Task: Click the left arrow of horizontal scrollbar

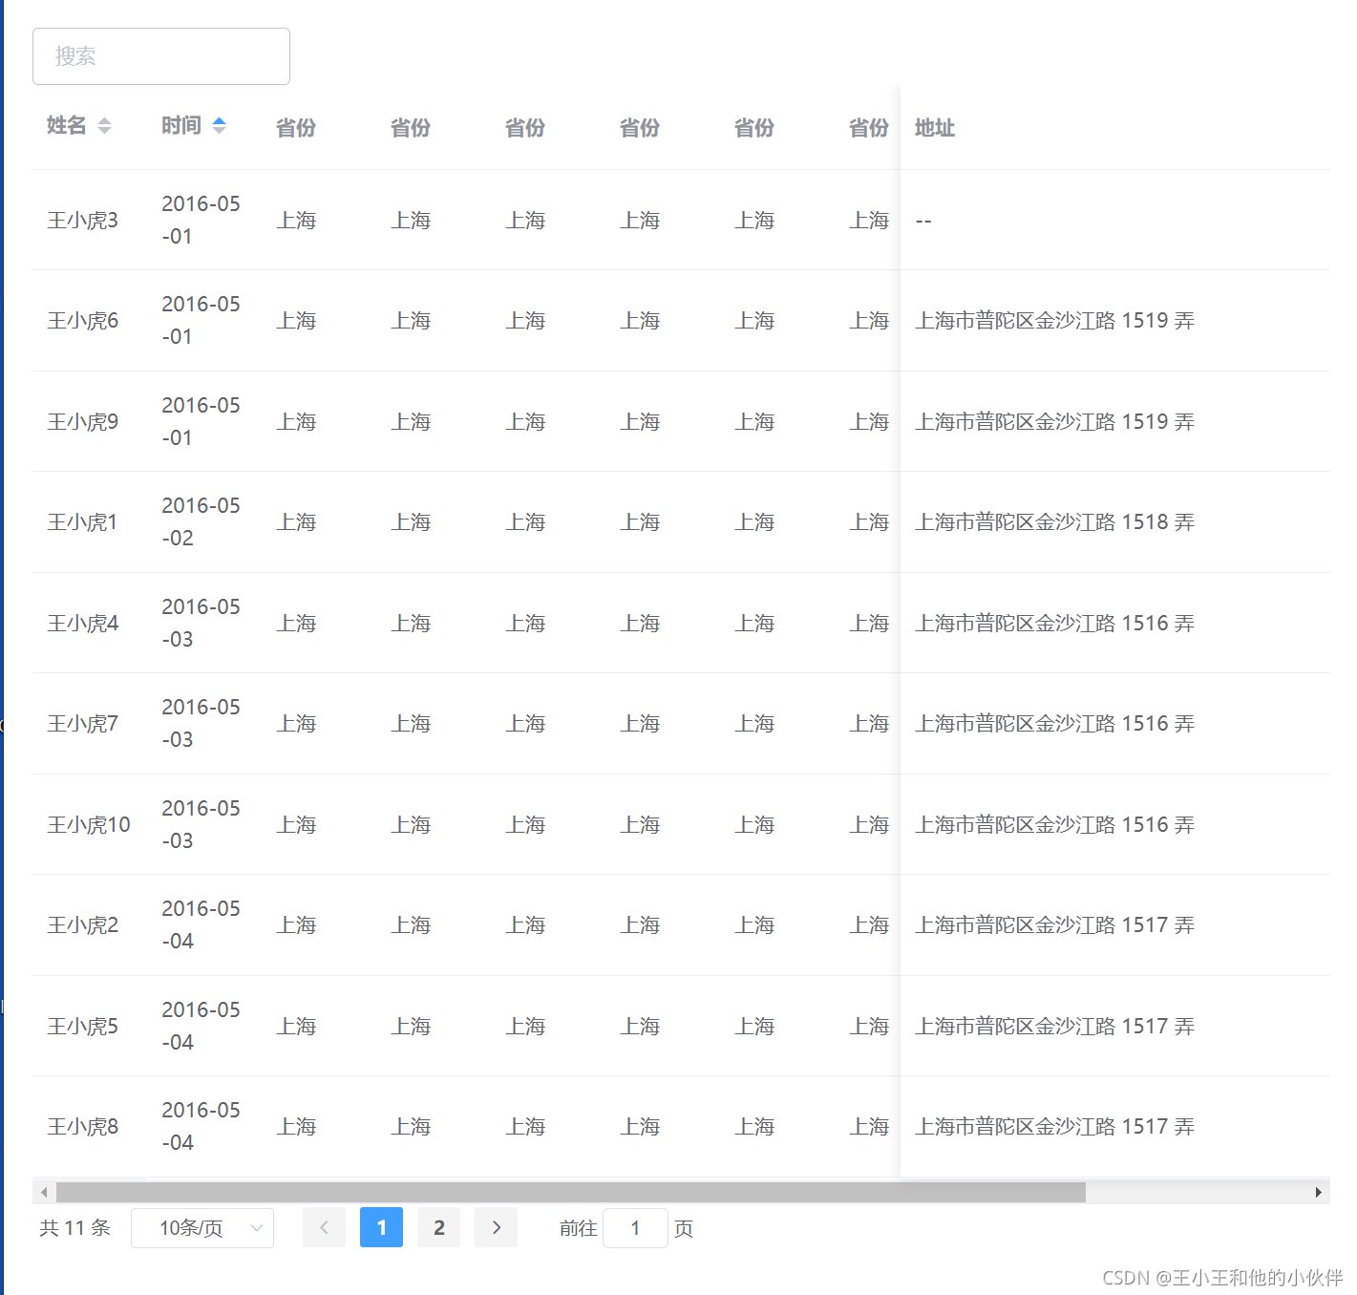Action: (42, 1192)
